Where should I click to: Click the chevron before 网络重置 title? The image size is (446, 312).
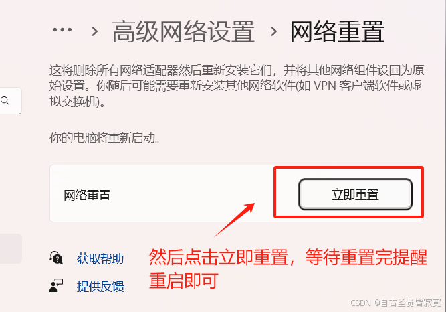coord(273,31)
